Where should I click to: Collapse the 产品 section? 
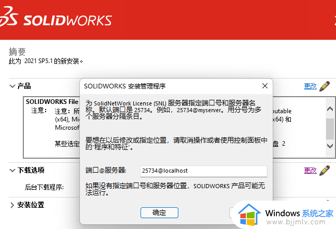tap(12, 86)
